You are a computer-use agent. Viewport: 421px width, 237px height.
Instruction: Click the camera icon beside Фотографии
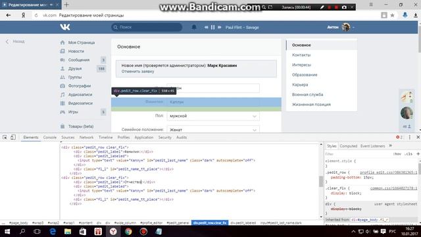pyautogui.click(x=62, y=86)
